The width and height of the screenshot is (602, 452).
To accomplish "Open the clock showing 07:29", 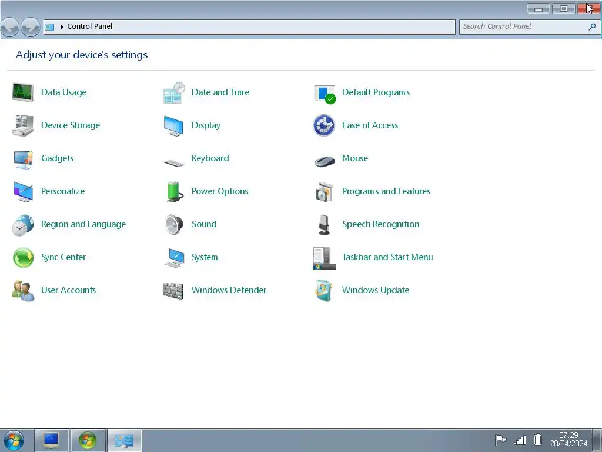I will (568, 439).
